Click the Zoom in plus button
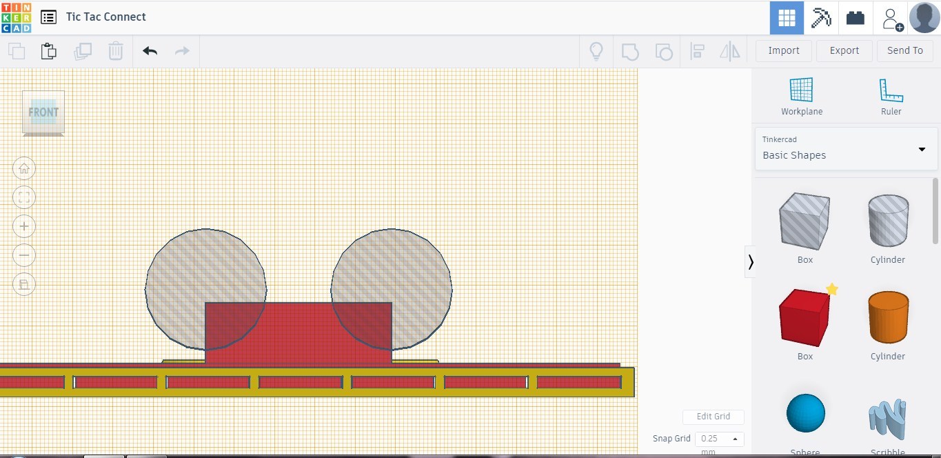The image size is (941, 458). tap(24, 226)
